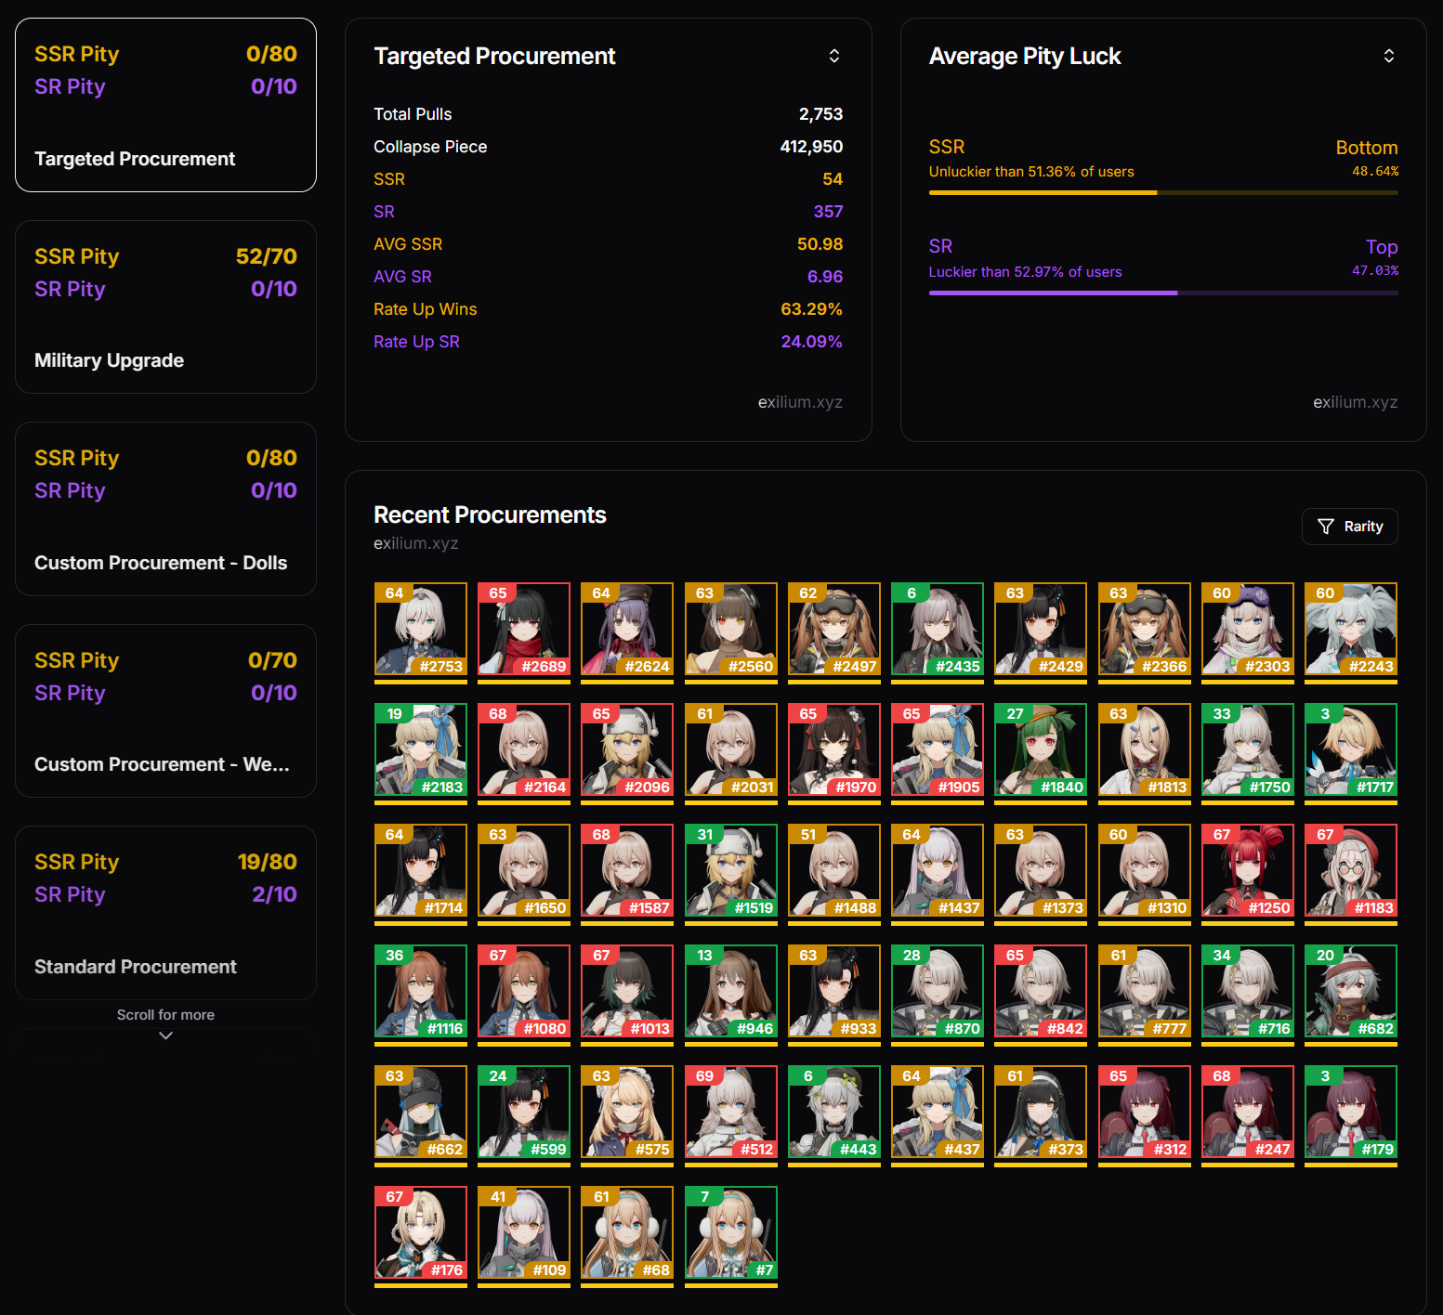
Task: Click the 'Luckier than 52.97% of users' text
Action: coord(1026,272)
